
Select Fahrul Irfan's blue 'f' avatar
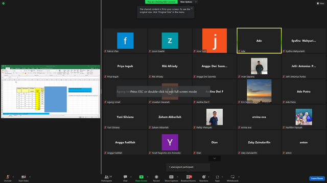[x=125, y=41]
